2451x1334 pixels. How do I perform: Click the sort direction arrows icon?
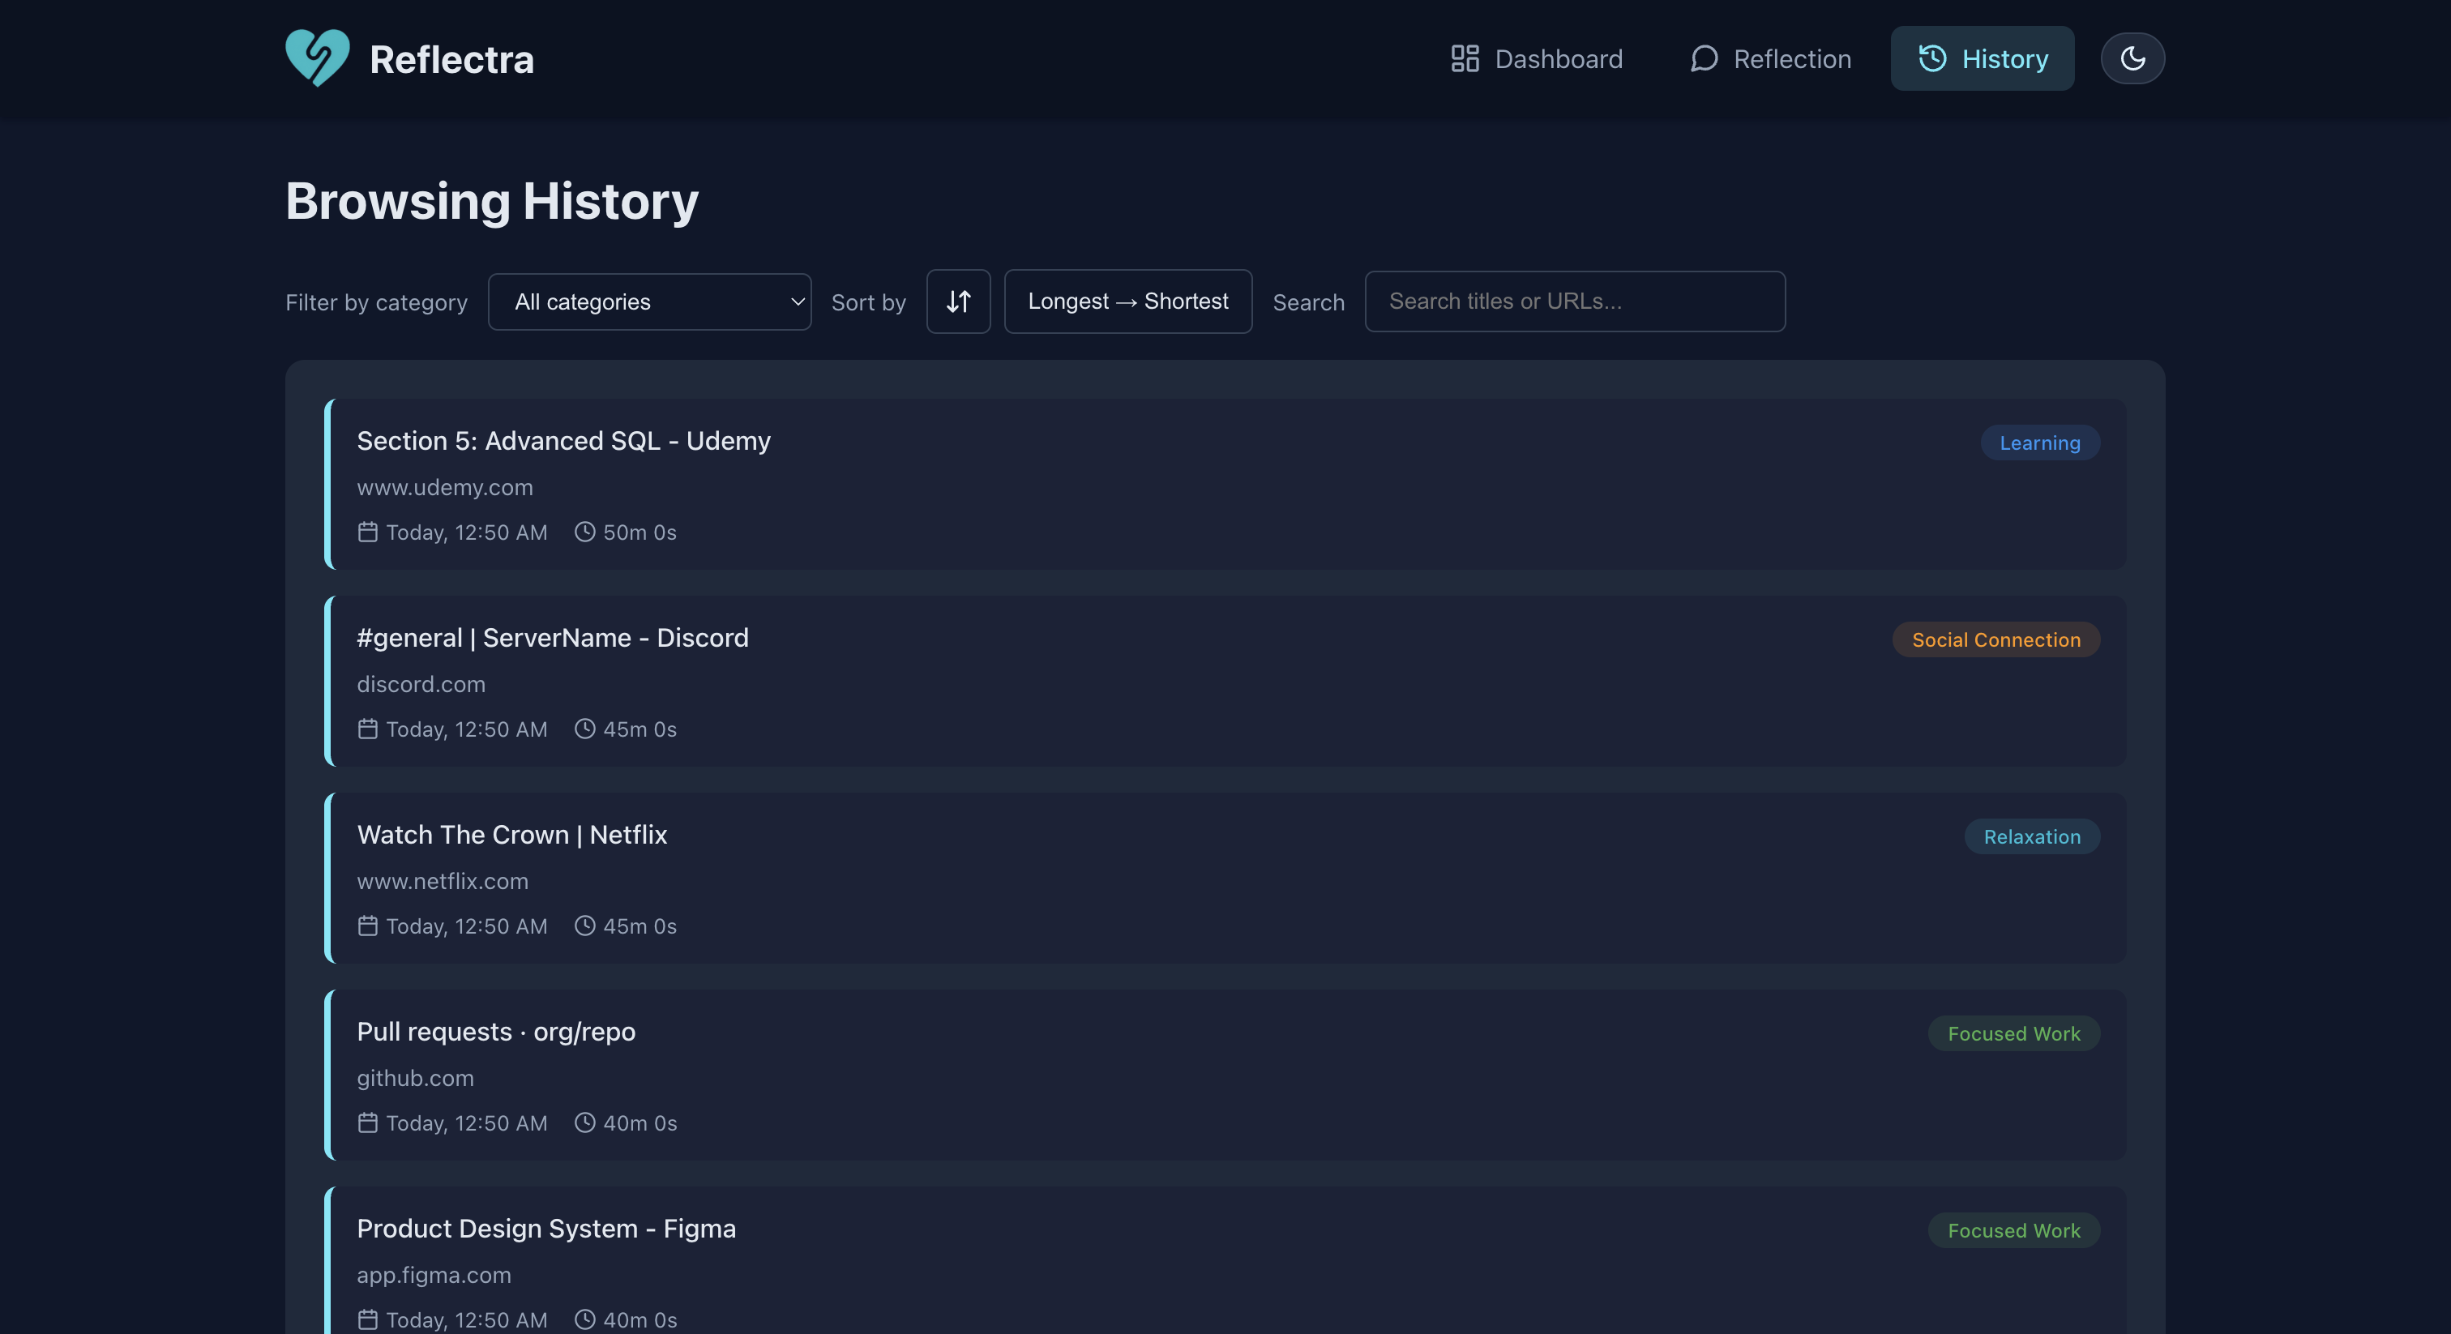pyautogui.click(x=958, y=301)
